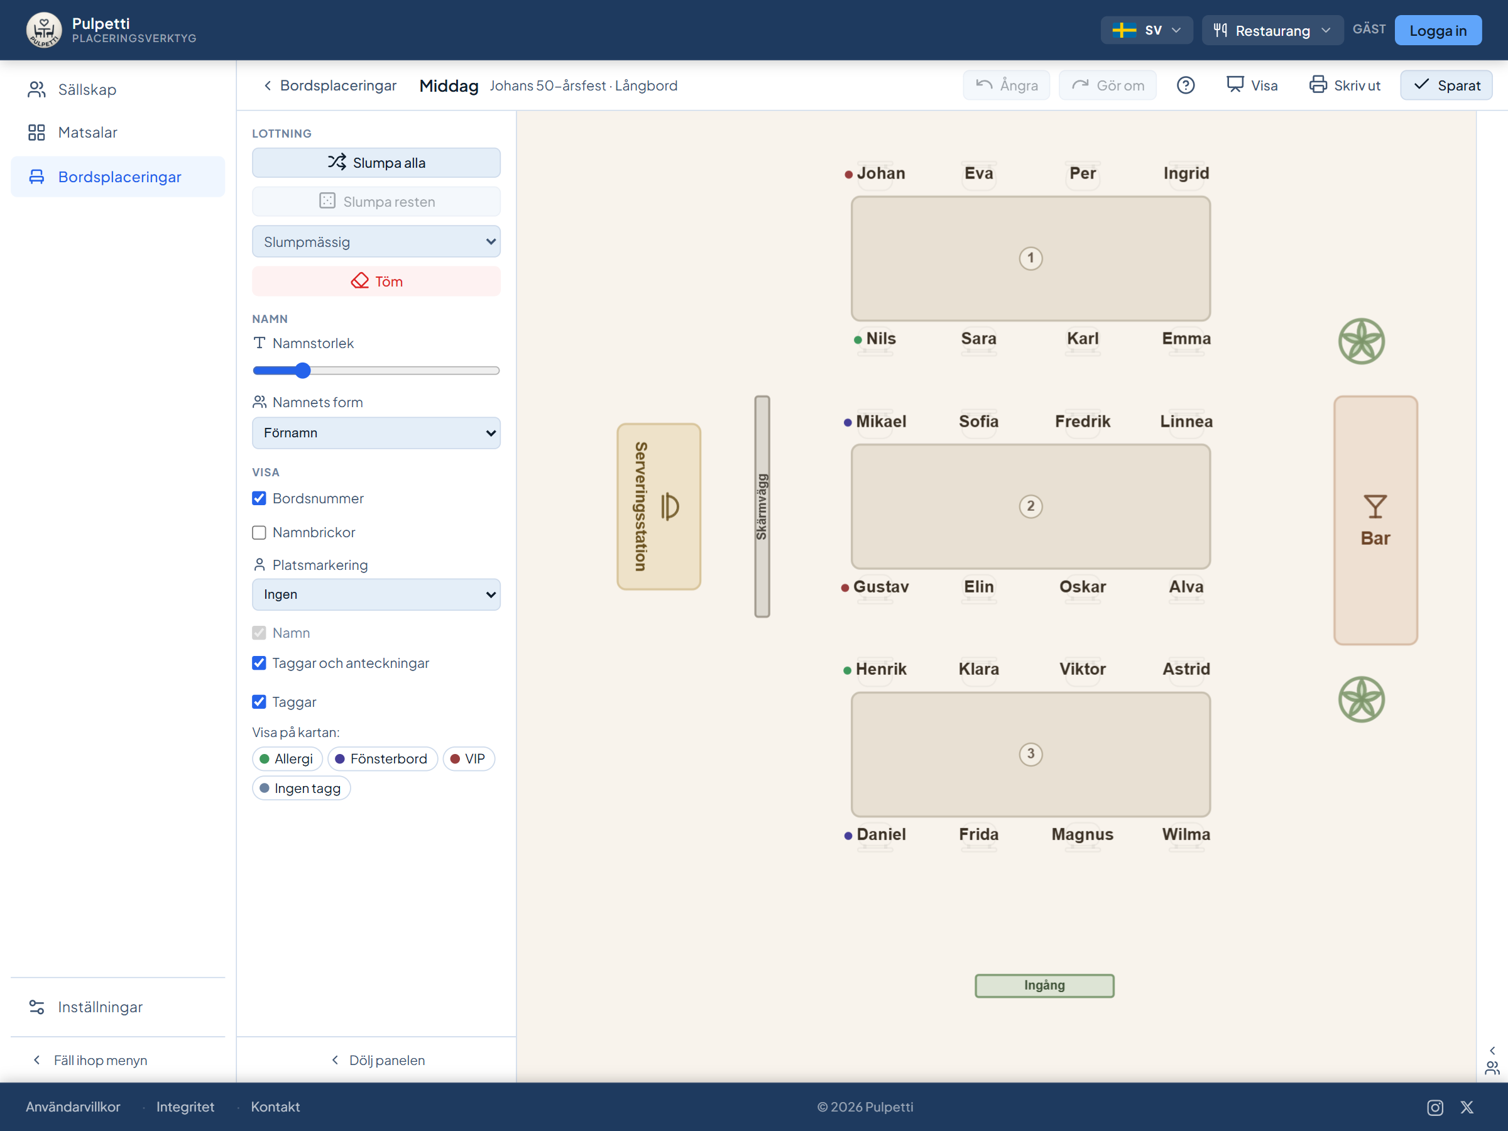The width and height of the screenshot is (1508, 1131).
Task: Click the Visa presentation icon
Action: click(x=1235, y=85)
